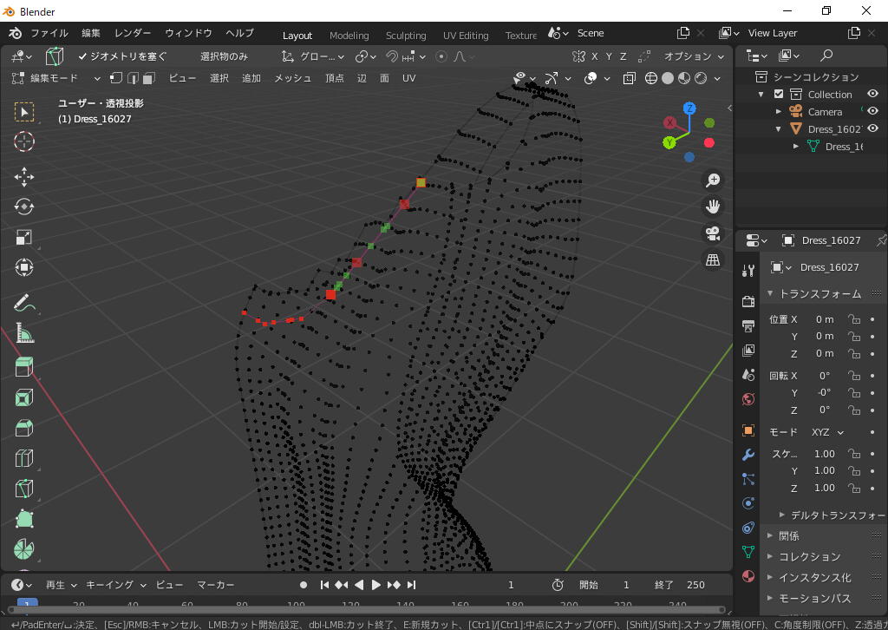888x630 pixels.
Task: Open the オプション dropdown
Action: (x=693, y=56)
